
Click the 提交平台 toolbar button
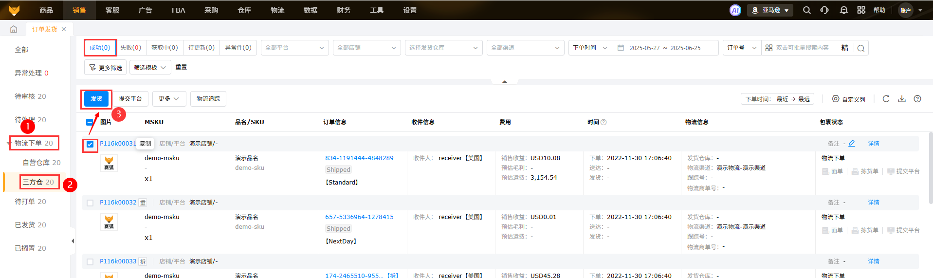(x=130, y=99)
